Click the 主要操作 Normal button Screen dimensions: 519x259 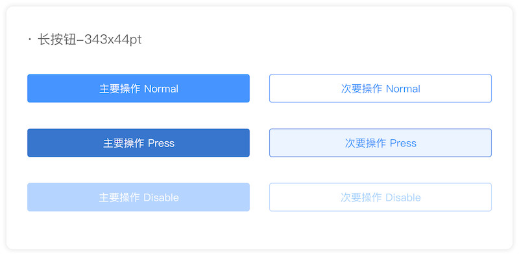[x=138, y=89]
